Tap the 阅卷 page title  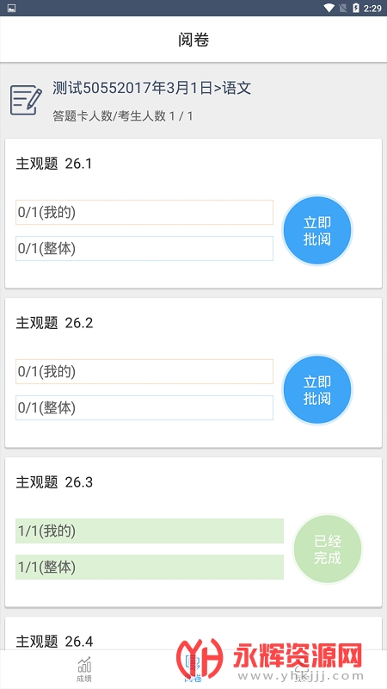click(x=193, y=40)
